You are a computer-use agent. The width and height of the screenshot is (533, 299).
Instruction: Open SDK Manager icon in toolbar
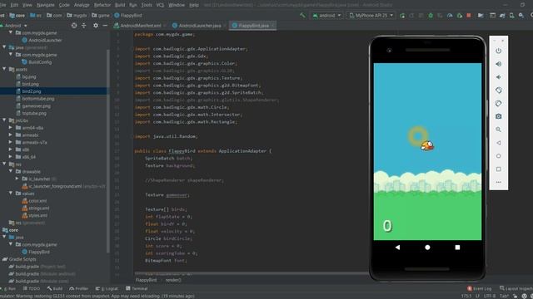click(x=521, y=16)
